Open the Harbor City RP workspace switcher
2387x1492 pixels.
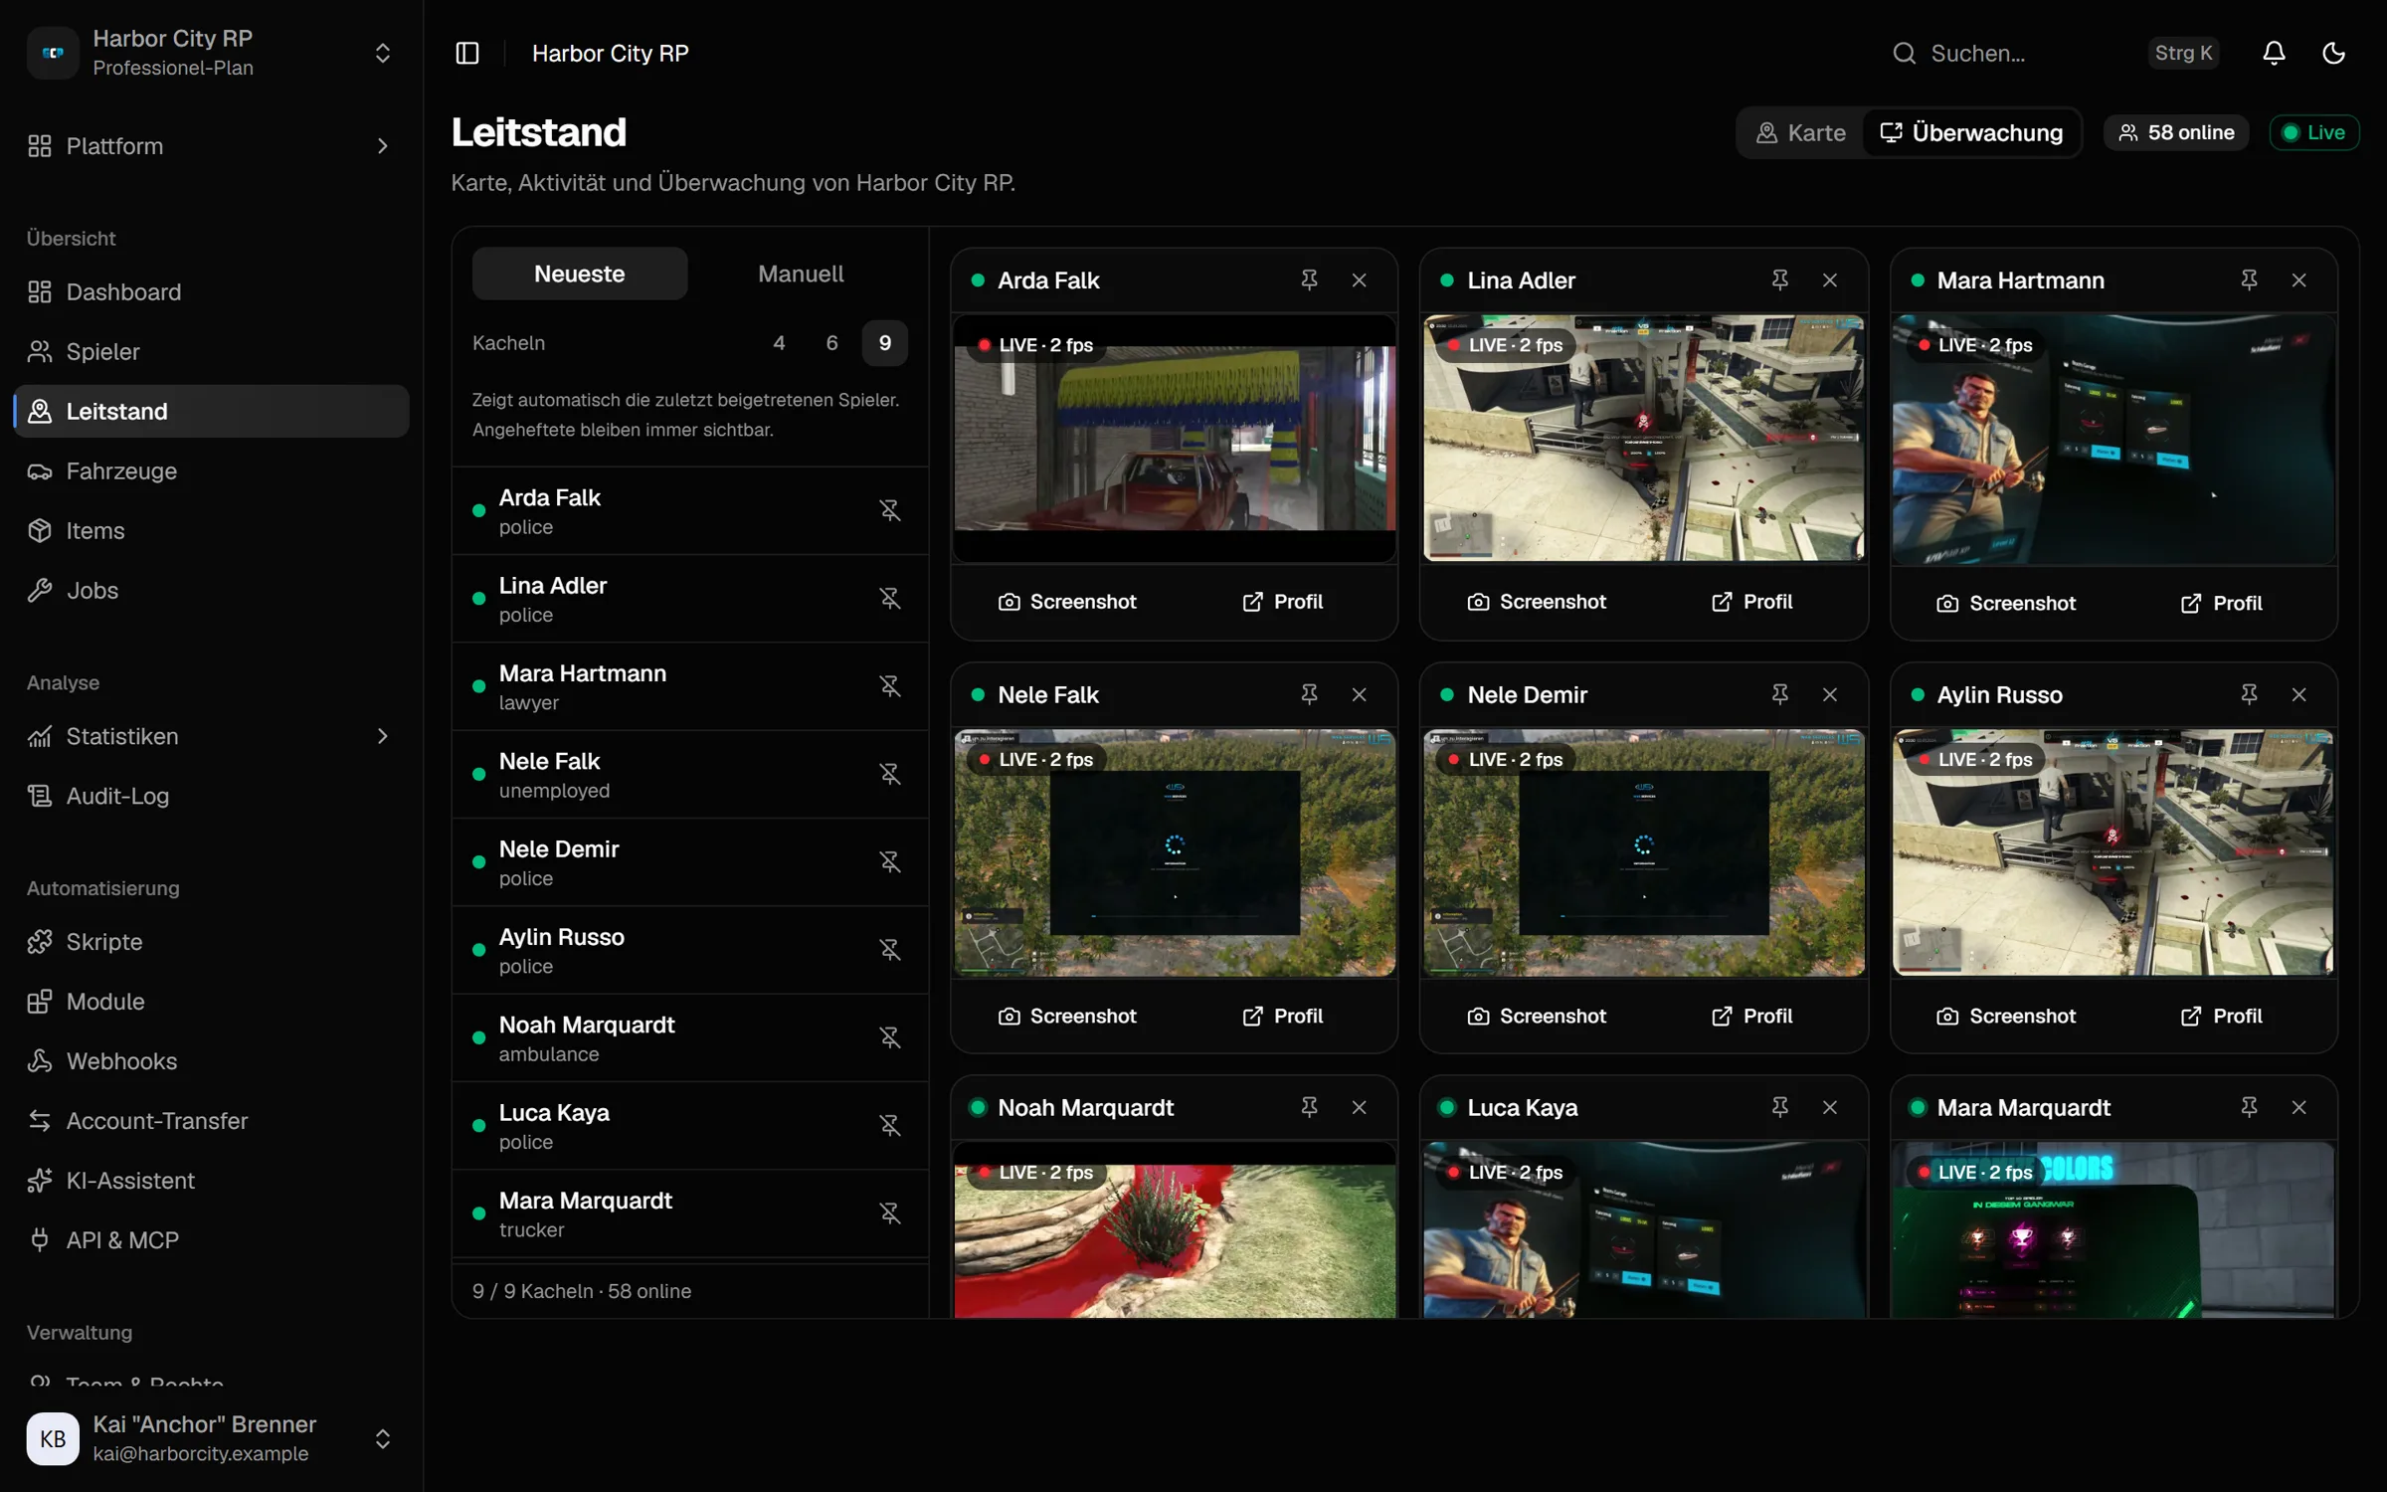pyautogui.click(x=211, y=53)
